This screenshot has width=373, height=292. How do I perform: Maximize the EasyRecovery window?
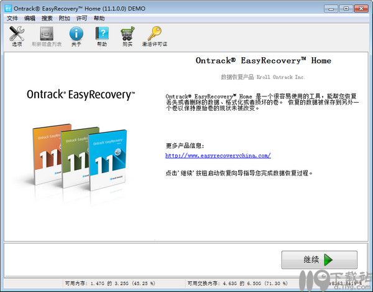coord(346,9)
